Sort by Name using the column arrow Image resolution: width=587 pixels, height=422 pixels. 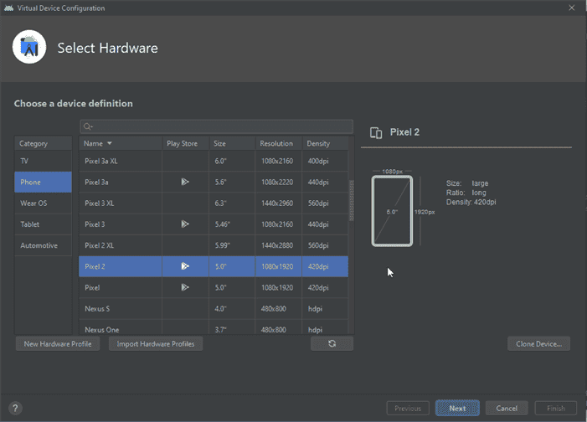(110, 143)
